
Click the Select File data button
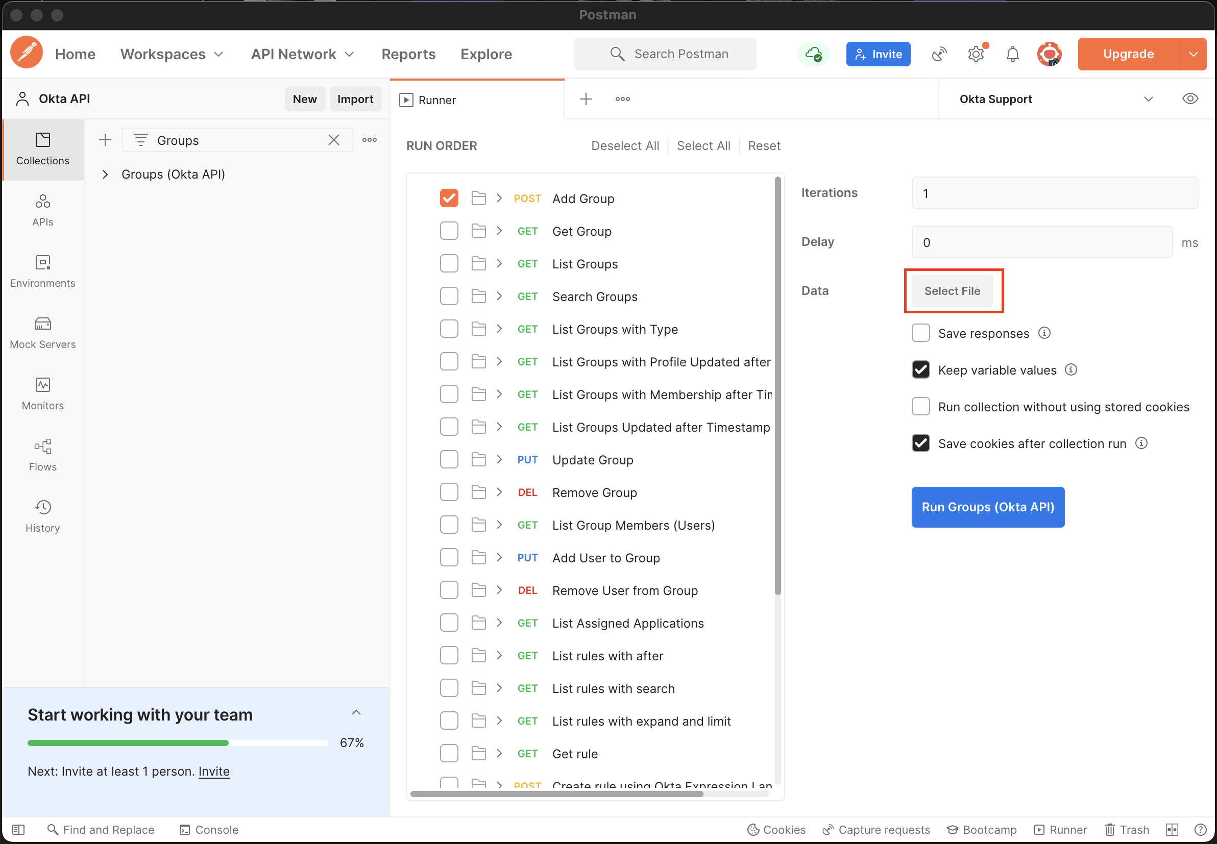pyautogui.click(x=952, y=291)
